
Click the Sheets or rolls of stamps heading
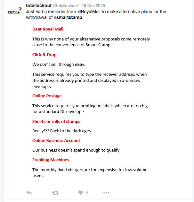tap(56, 122)
